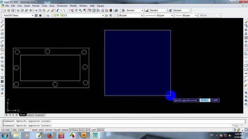Open the Format menu
This screenshot has height=139, width=248.
36,6
